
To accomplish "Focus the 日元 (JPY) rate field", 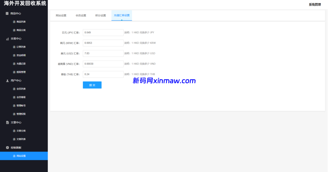I will tap(103, 33).
